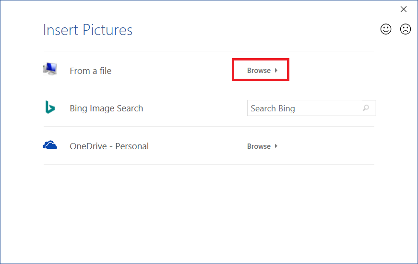The height and width of the screenshot is (264, 418).
Task: Click the empty area below the OneDrive row
Action: tap(209, 211)
